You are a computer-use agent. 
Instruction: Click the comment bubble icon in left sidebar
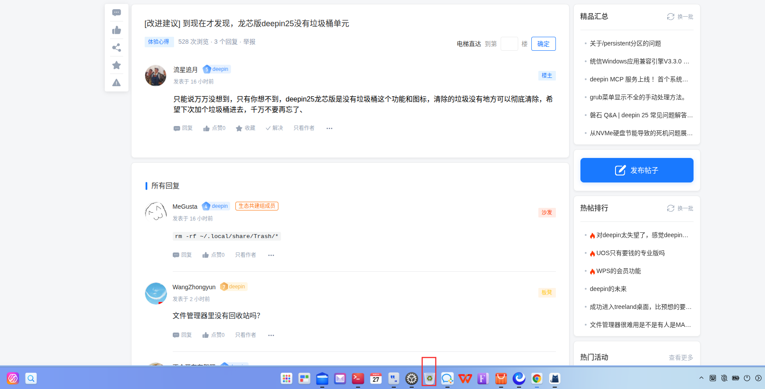coord(117,13)
